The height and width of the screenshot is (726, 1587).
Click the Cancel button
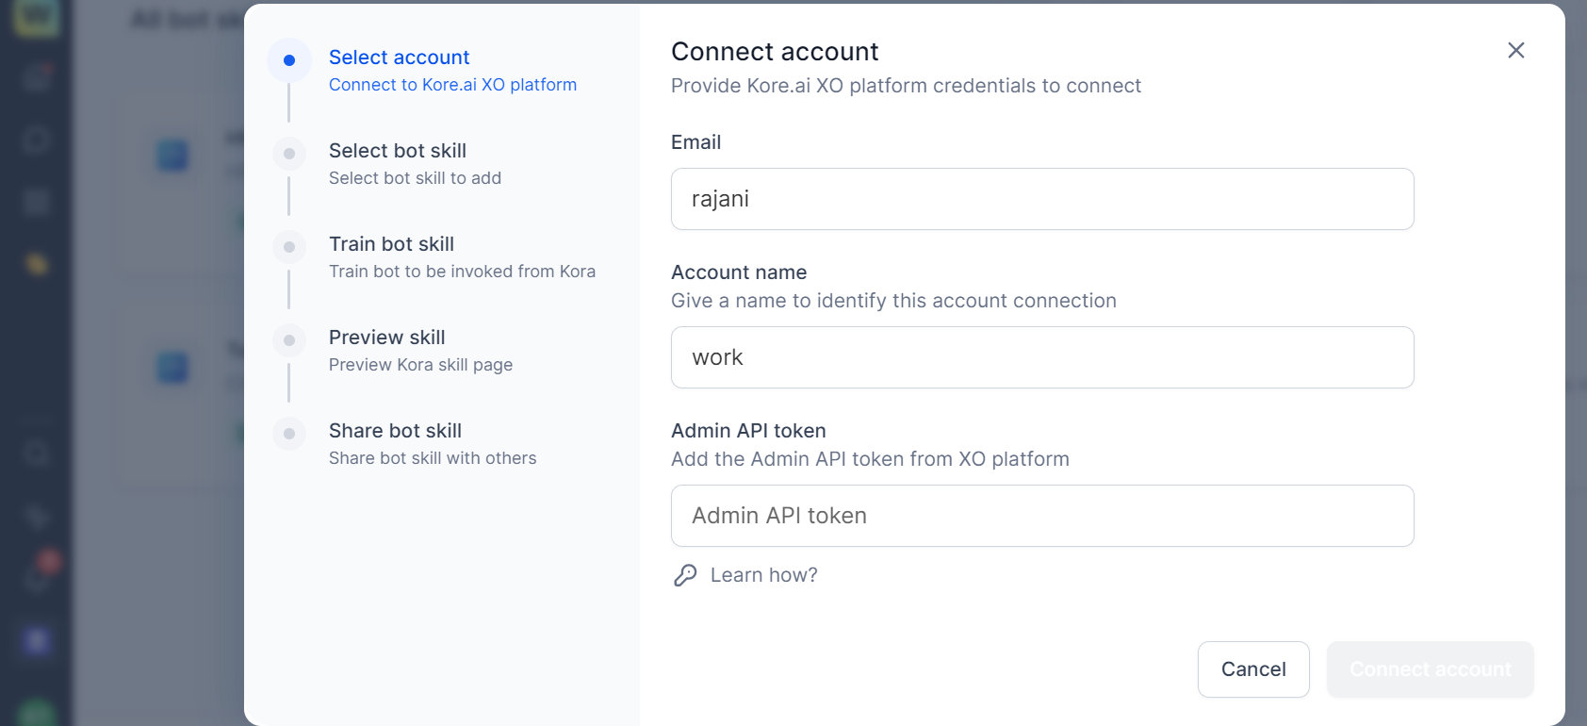1252,669
